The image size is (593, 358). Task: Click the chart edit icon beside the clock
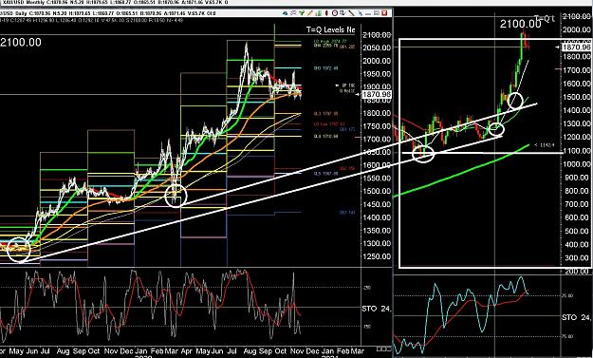click(343, 13)
